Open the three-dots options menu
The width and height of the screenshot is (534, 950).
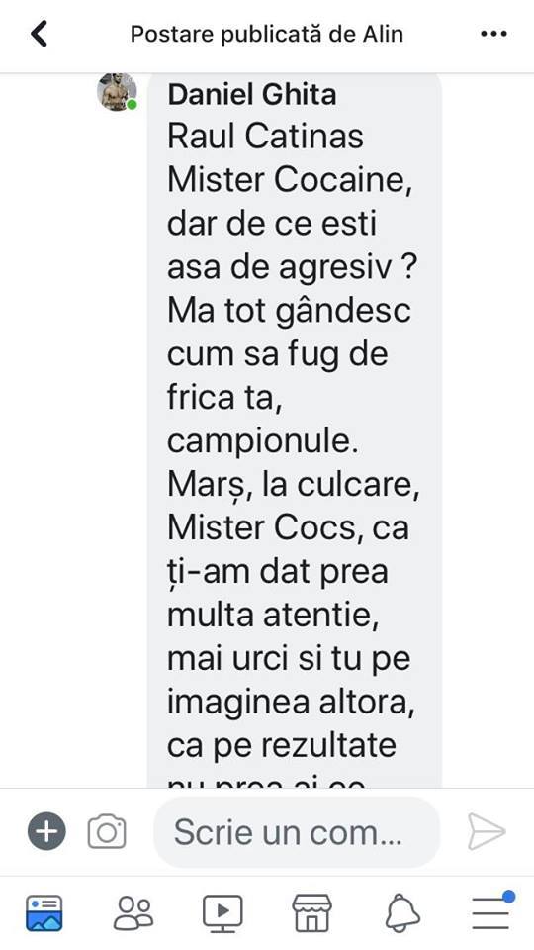coord(493,34)
